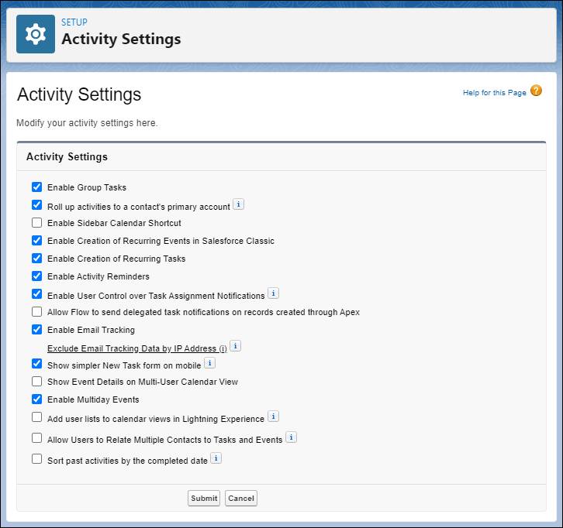Uncheck Enable Multiday Events

point(36,399)
